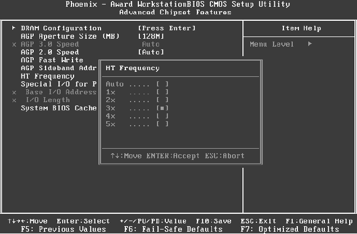Click the popup Move arrows hint
The image size is (357, 234).
click(126, 156)
